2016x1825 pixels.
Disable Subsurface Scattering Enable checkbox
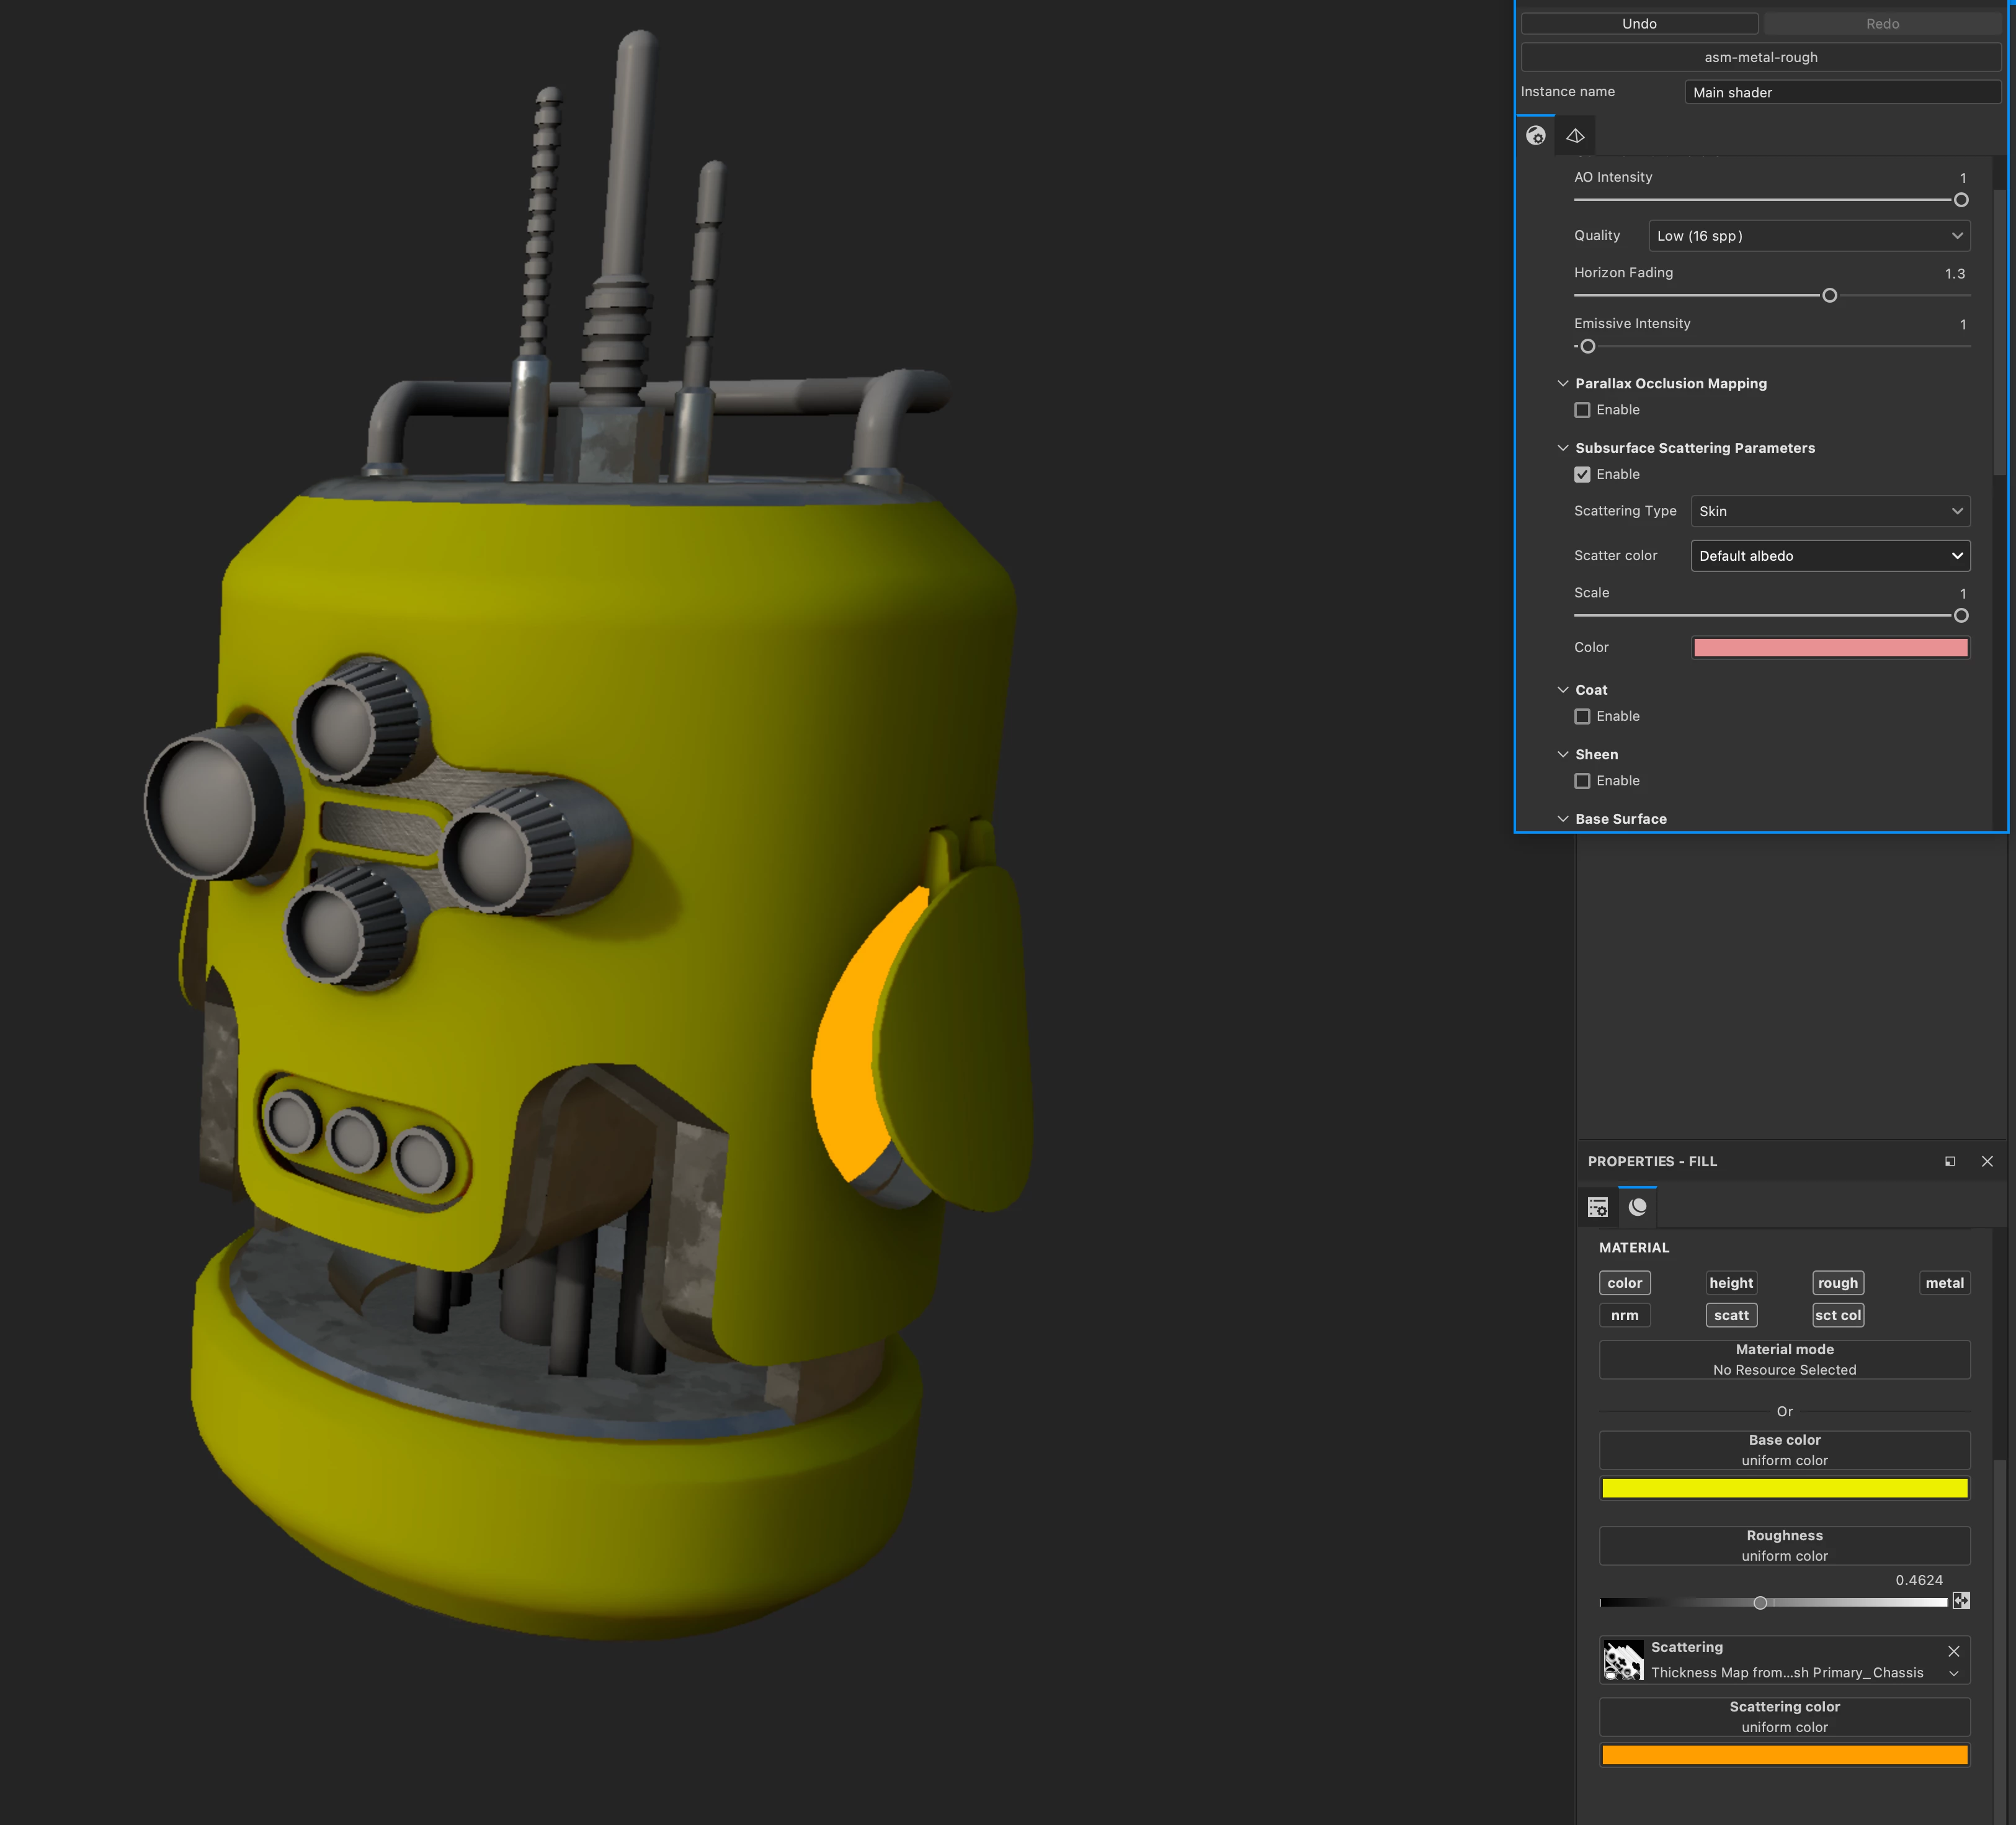(1582, 474)
